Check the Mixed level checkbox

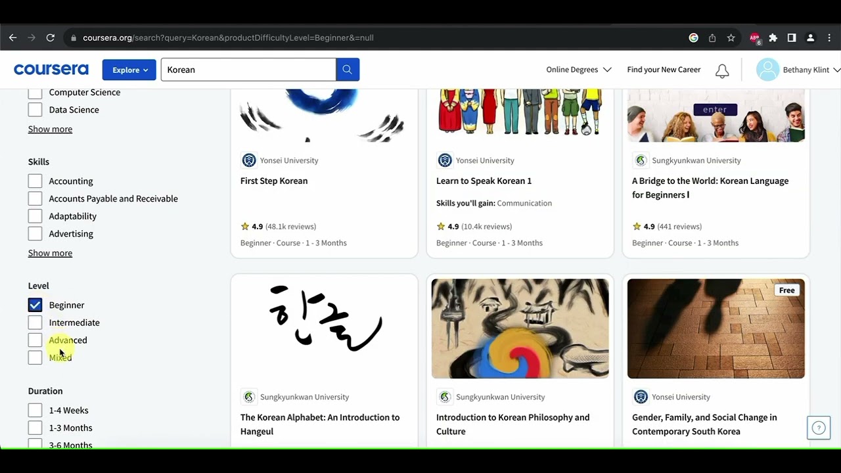(x=35, y=357)
